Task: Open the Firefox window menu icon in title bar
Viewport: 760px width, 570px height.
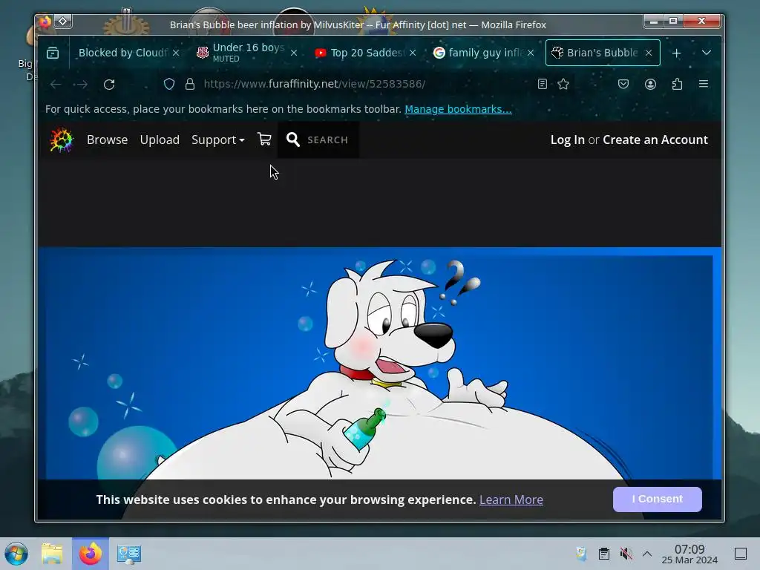Action: click(x=45, y=22)
